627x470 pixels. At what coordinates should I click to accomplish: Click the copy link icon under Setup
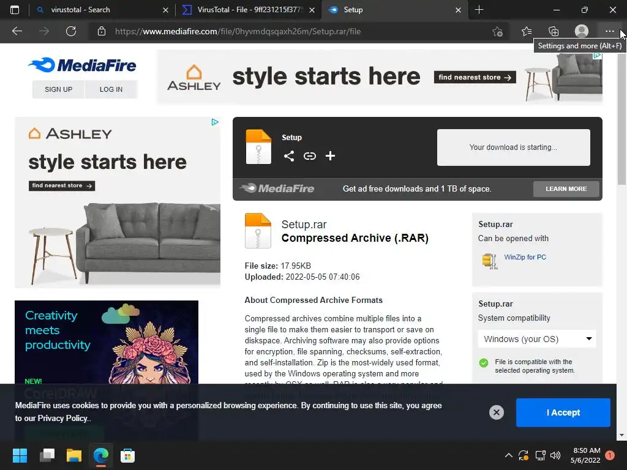pos(310,156)
